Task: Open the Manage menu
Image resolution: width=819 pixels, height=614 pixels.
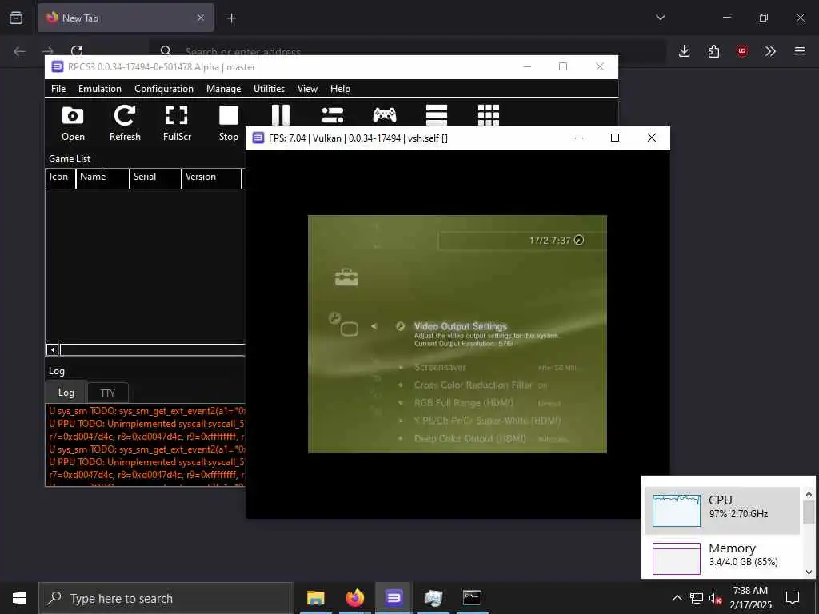Action: [224, 89]
